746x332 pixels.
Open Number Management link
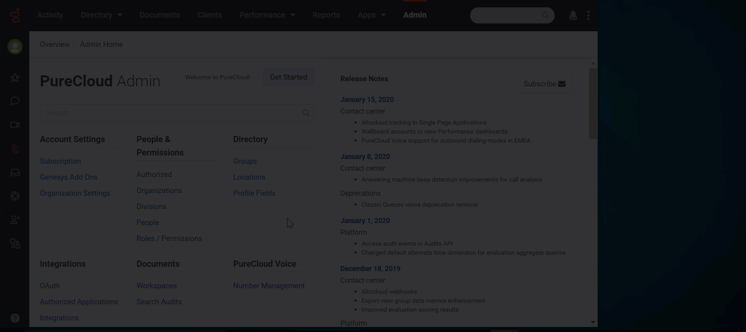tap(269, 286)
